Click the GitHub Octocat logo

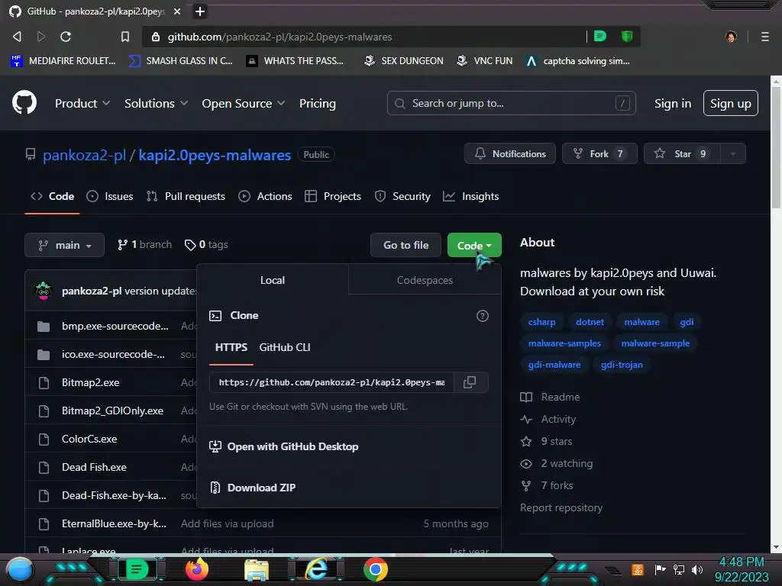24,103
